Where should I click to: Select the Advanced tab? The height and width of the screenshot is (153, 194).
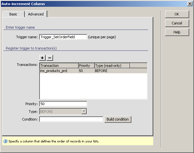[36, 14]
